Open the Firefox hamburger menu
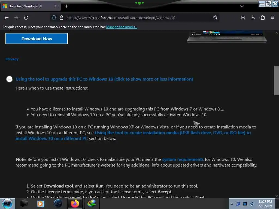This screenshot has width=279, height=209. tap(272, 17)
